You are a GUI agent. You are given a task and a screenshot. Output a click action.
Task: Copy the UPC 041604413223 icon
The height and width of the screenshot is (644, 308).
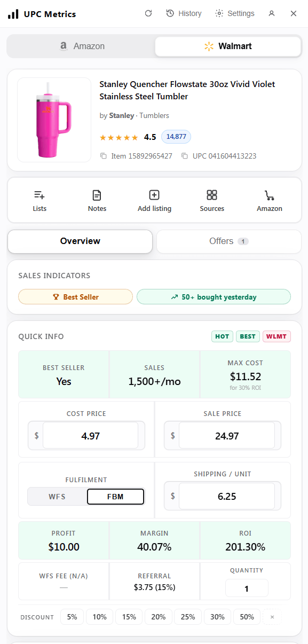[184, 156]
